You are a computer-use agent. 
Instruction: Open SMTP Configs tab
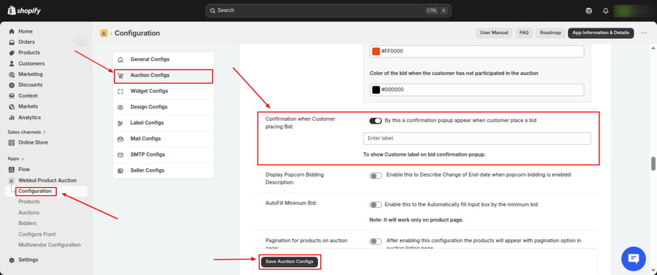164,155
